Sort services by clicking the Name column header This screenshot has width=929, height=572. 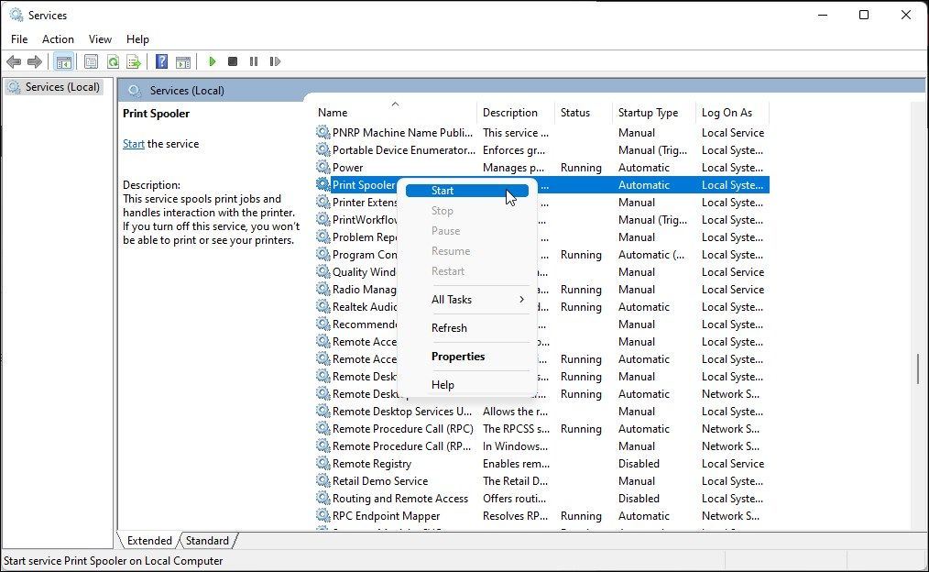tap(332, 112)
